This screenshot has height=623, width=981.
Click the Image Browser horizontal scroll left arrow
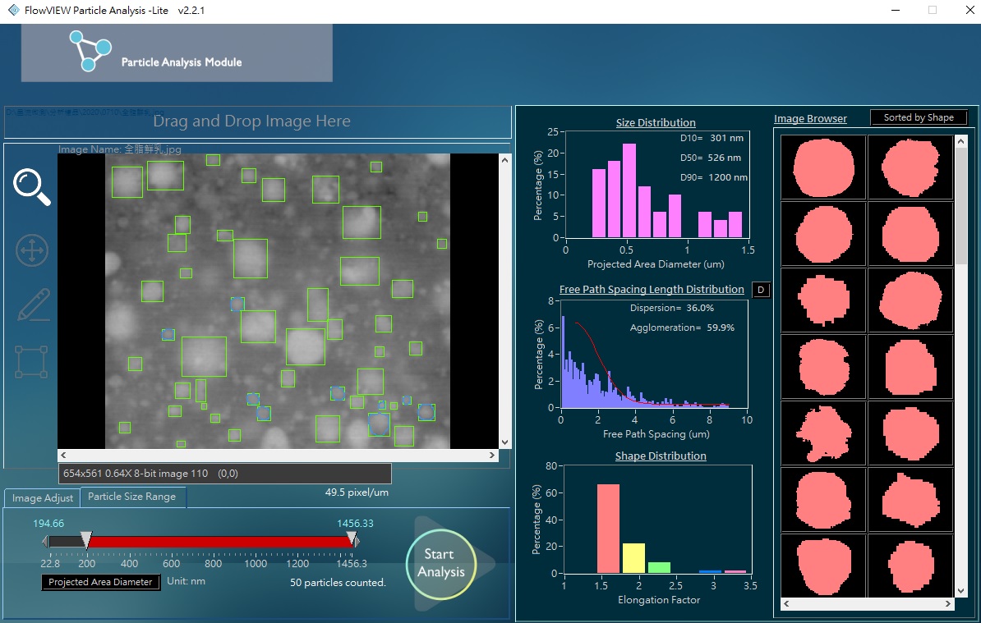click(786, 604)
